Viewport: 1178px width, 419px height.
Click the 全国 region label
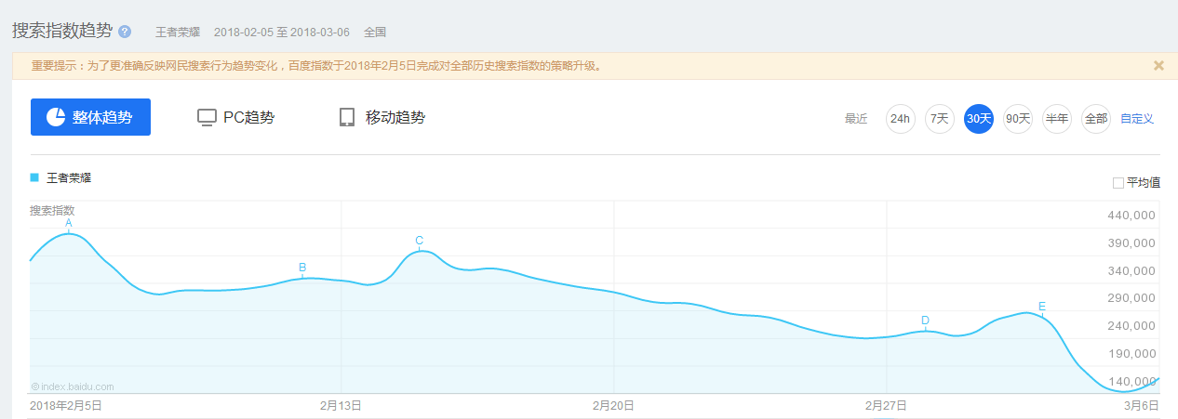(x=375, y=32)
